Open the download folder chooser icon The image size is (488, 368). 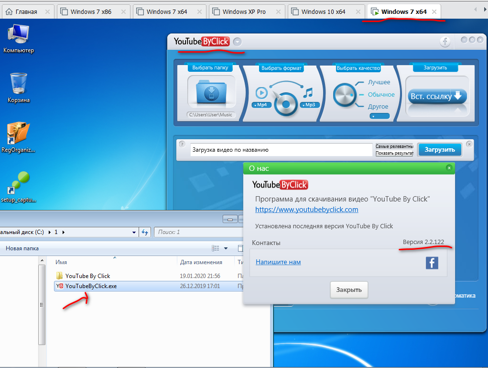[211, 91]
